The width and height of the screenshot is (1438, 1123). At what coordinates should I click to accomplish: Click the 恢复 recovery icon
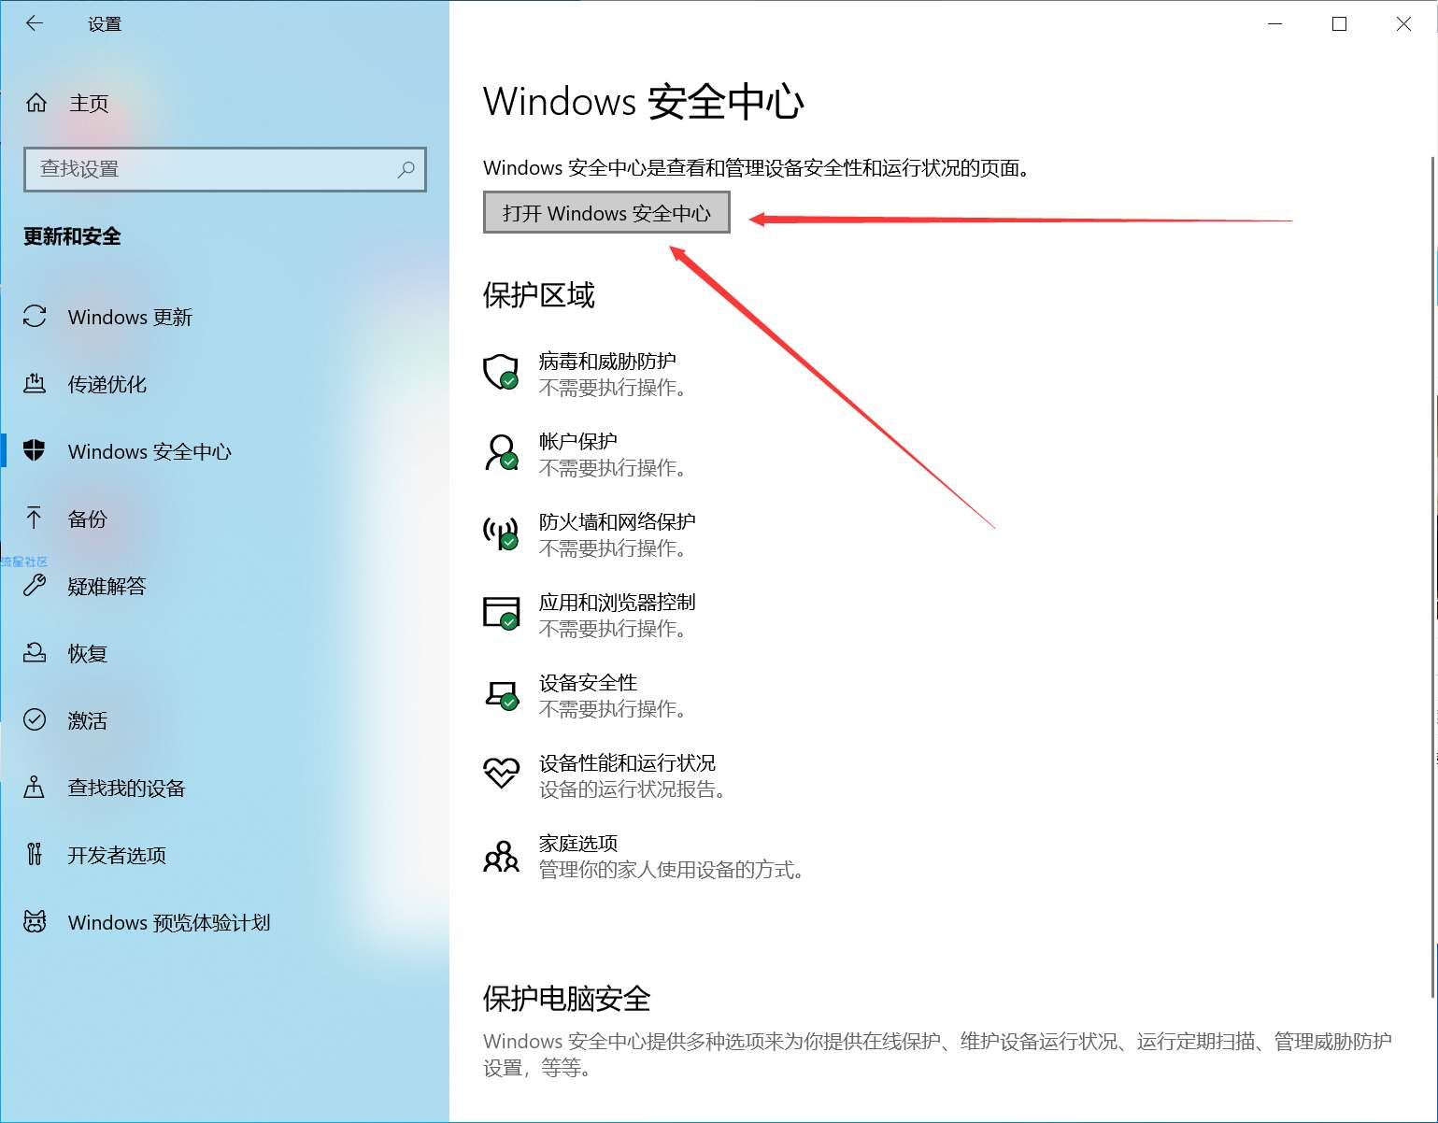(x=35, y=653)
